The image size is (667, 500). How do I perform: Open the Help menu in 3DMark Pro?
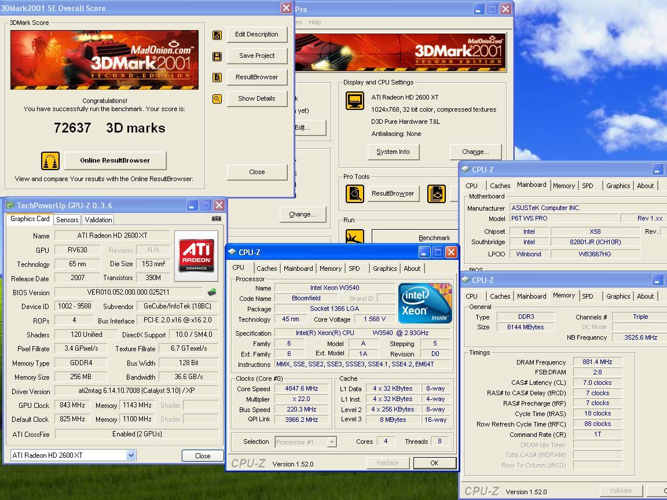pyautogui.click(x=315, y=22)
